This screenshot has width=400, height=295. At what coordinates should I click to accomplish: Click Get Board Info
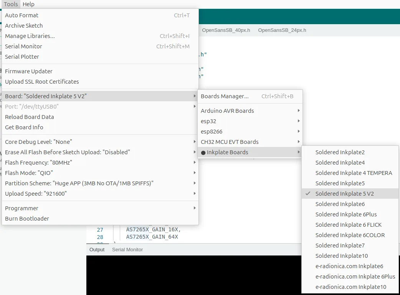point(24,127)
